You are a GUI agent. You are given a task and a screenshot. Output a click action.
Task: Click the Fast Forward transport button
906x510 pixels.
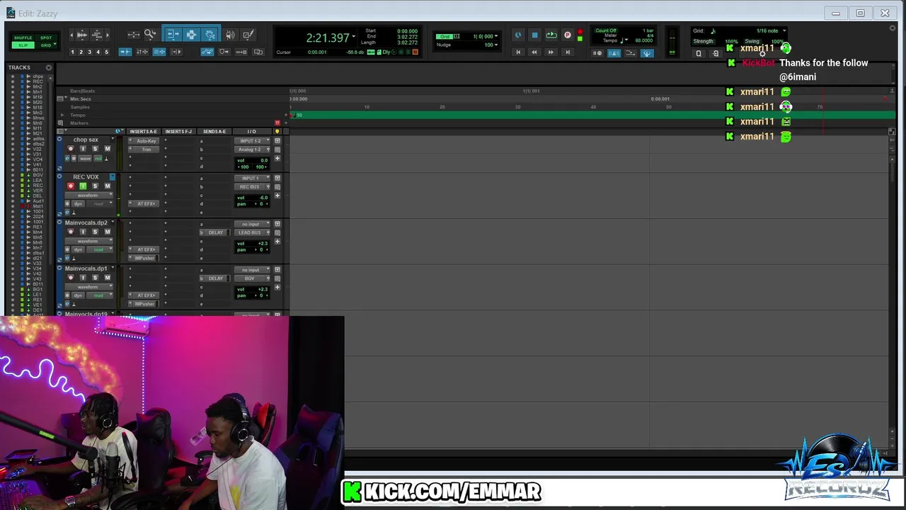pos(551,52)
